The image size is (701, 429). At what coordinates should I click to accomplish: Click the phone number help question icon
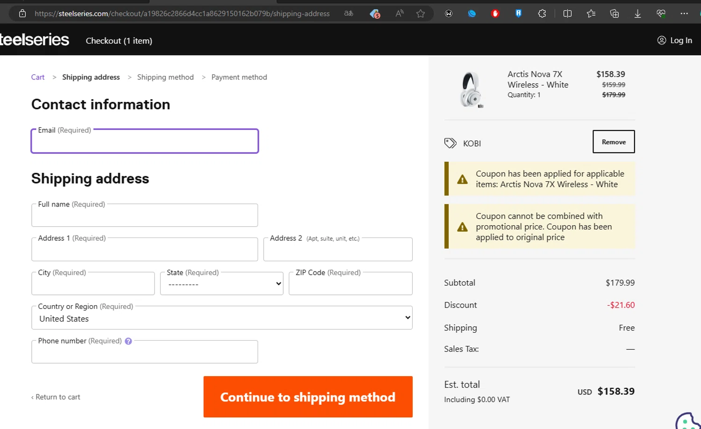point(129,341)
